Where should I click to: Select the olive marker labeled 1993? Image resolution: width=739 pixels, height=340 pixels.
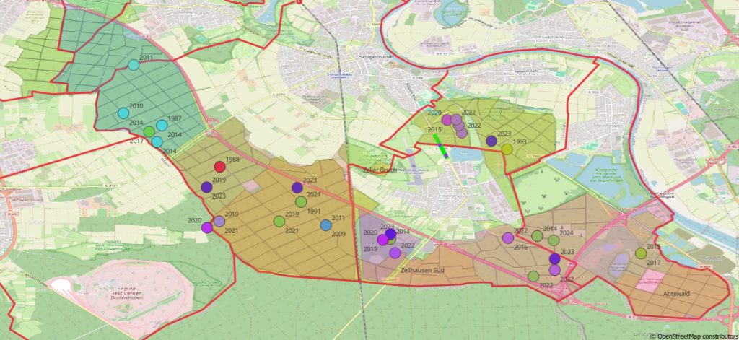507,149
